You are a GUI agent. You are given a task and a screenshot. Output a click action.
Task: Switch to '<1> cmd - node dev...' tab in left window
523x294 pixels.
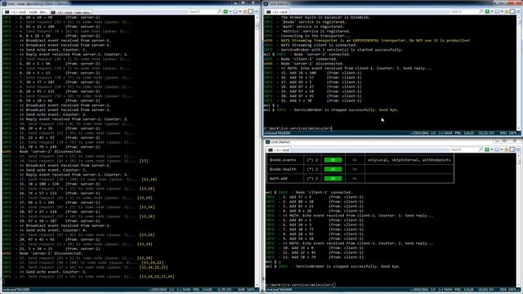click(x=26, y=12)
